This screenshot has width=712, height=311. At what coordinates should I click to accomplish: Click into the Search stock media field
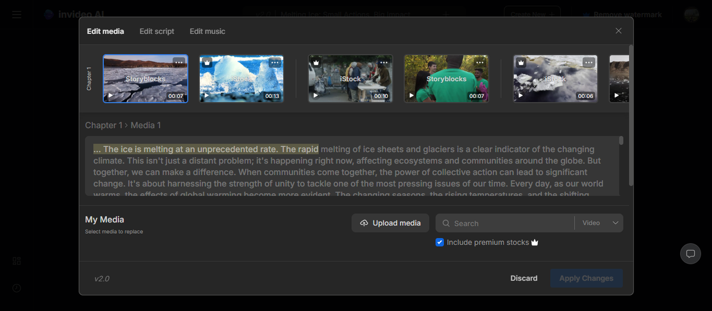click(505, 223)
